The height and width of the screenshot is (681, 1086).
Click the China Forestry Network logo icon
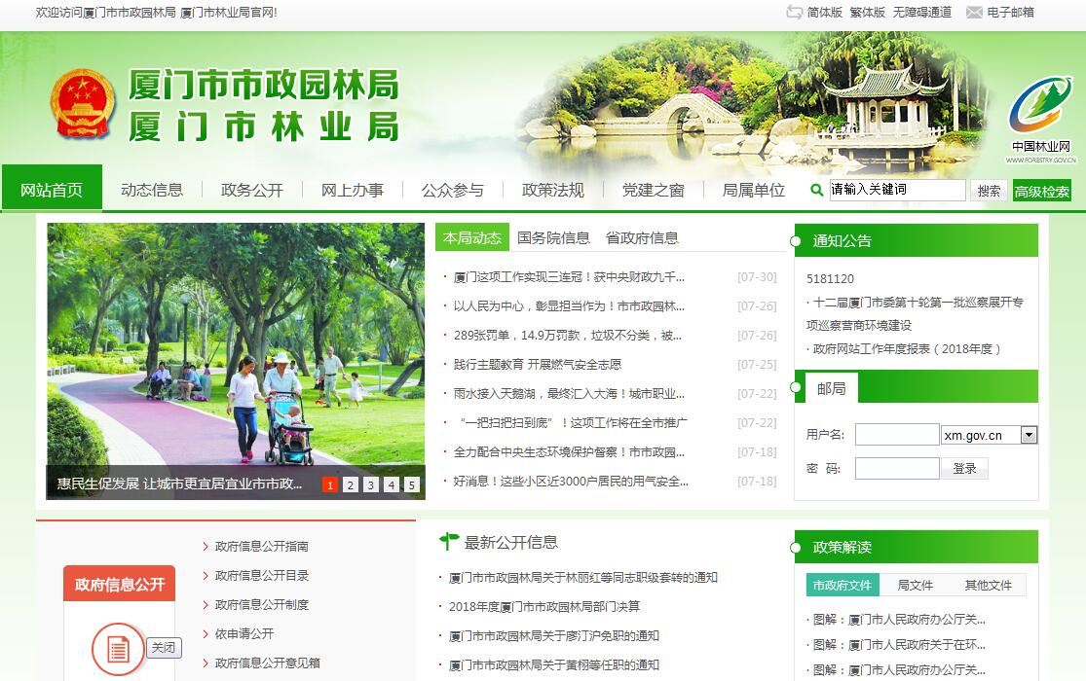tap(1040, 107)
